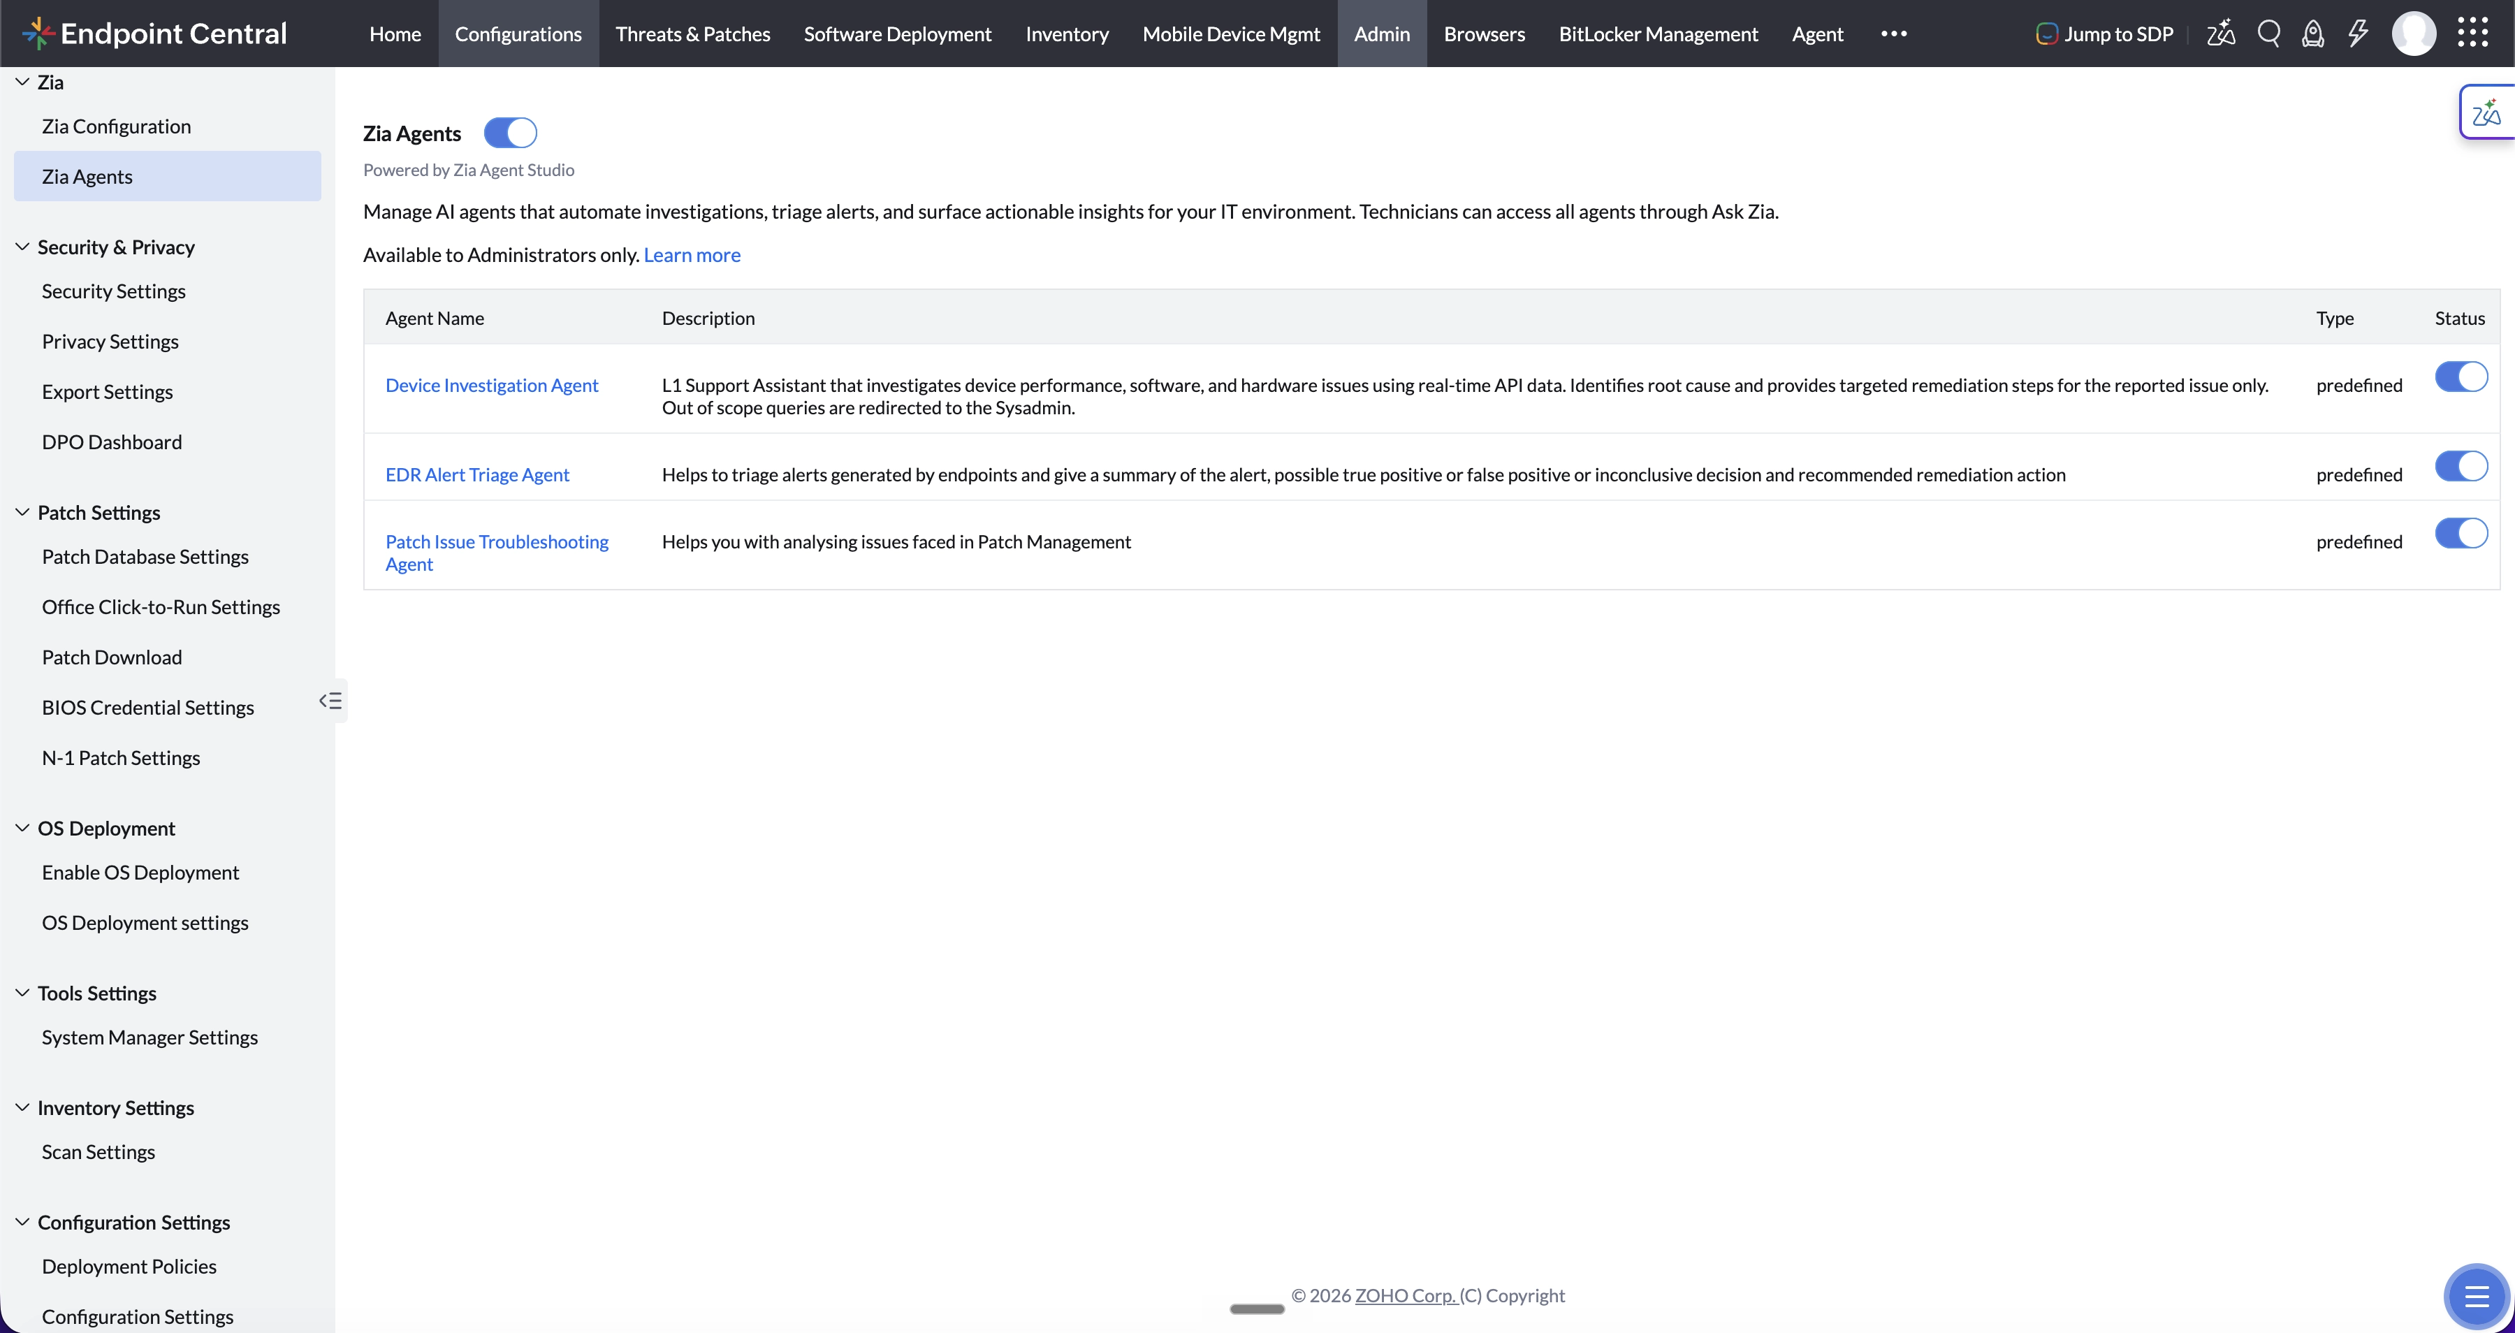Open the Ask Zia assistant icon in the header
The height and width of the screenshot is (1333, 2515).
pyautogui.click(x=2220, y=34)
